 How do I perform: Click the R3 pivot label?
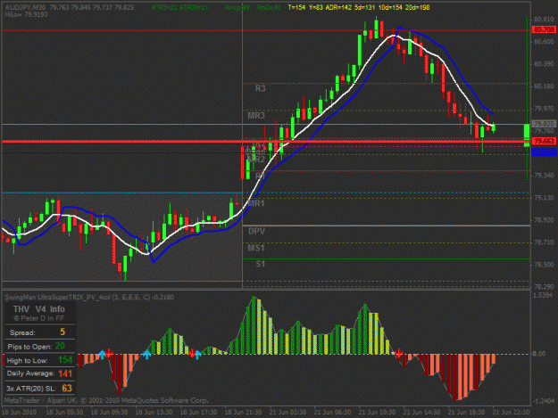coord(261,88)
